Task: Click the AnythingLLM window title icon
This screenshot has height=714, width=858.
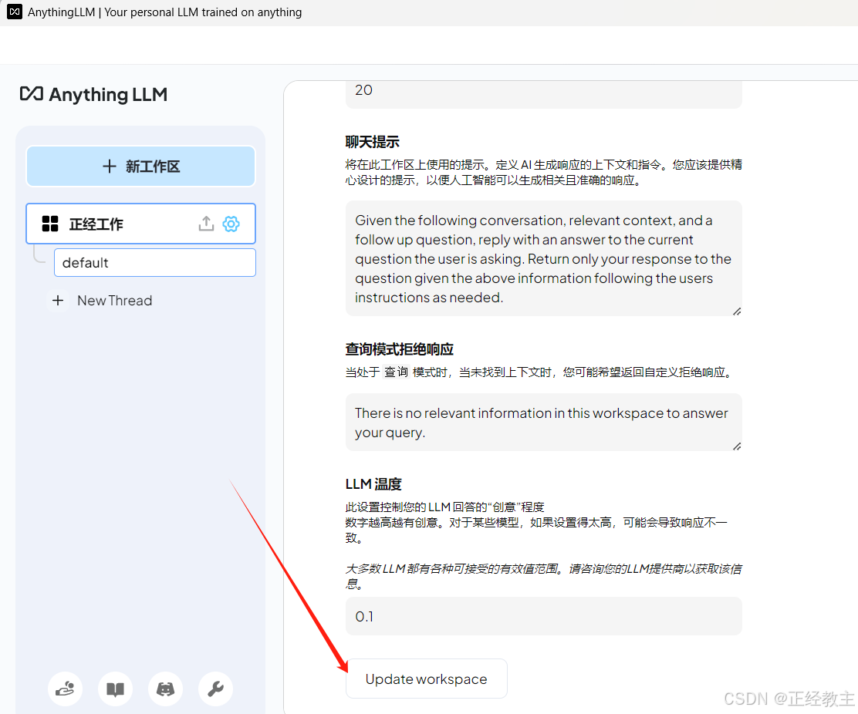Action: (14, 12)
